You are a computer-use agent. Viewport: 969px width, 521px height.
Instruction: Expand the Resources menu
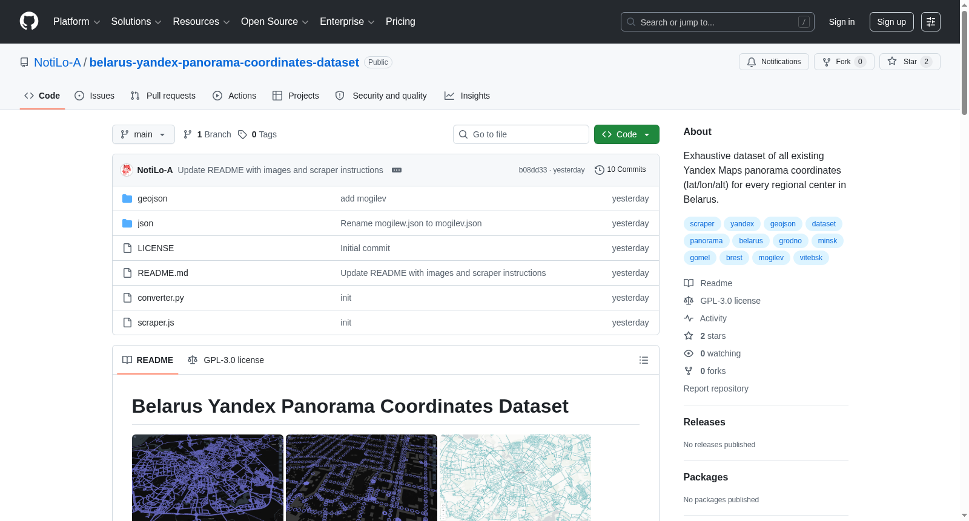click(201, 22)
